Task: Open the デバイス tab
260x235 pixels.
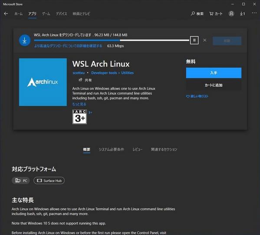Action: [61, 14]
